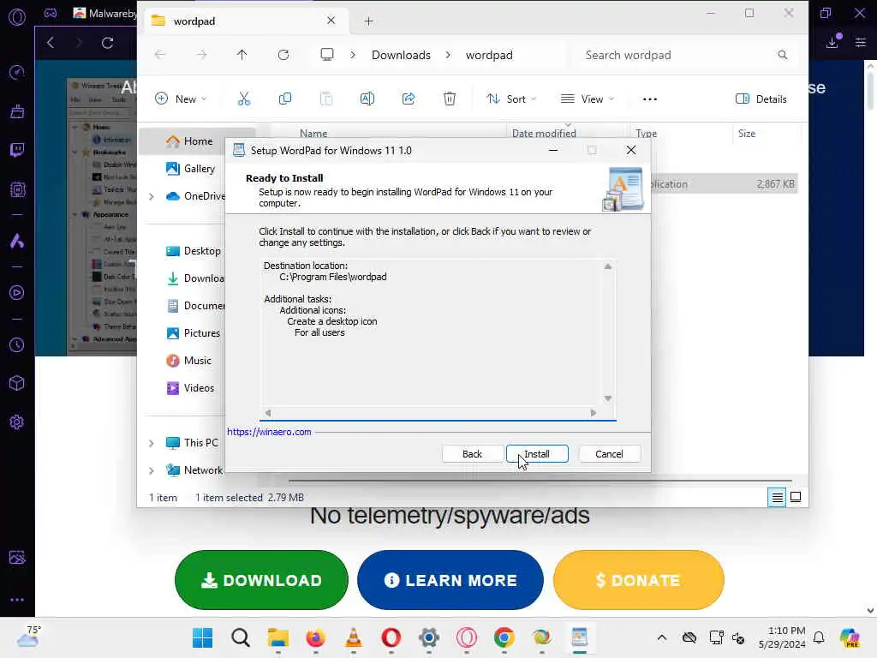The width and height of the screenshot is (877, 658).
Task: Click the LEARN MORE button
Action: 450,580
